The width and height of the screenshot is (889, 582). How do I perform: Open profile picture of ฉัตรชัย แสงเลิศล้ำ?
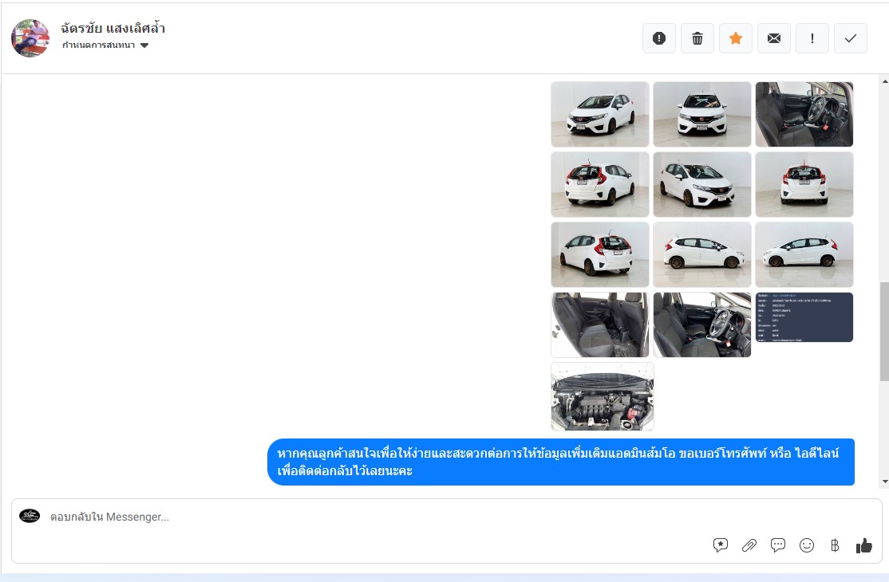coord(30,38)
